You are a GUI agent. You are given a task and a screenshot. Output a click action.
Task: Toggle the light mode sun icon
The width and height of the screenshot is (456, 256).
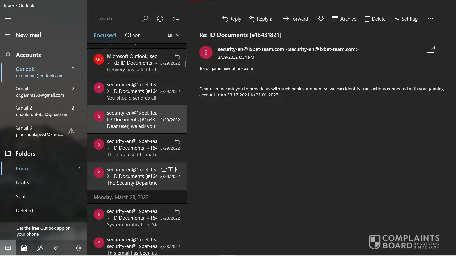tap(321, 19)
